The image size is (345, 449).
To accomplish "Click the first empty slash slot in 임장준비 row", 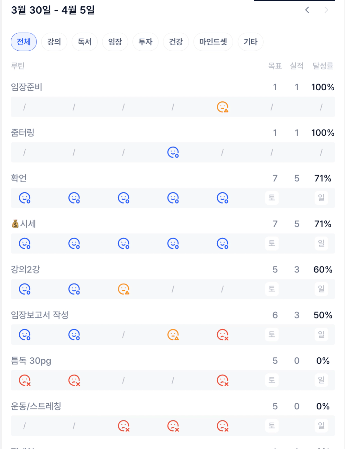I will point(24,107).
